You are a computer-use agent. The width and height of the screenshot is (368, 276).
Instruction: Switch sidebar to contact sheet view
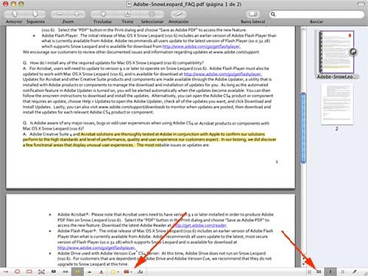[x=310, y=272]
